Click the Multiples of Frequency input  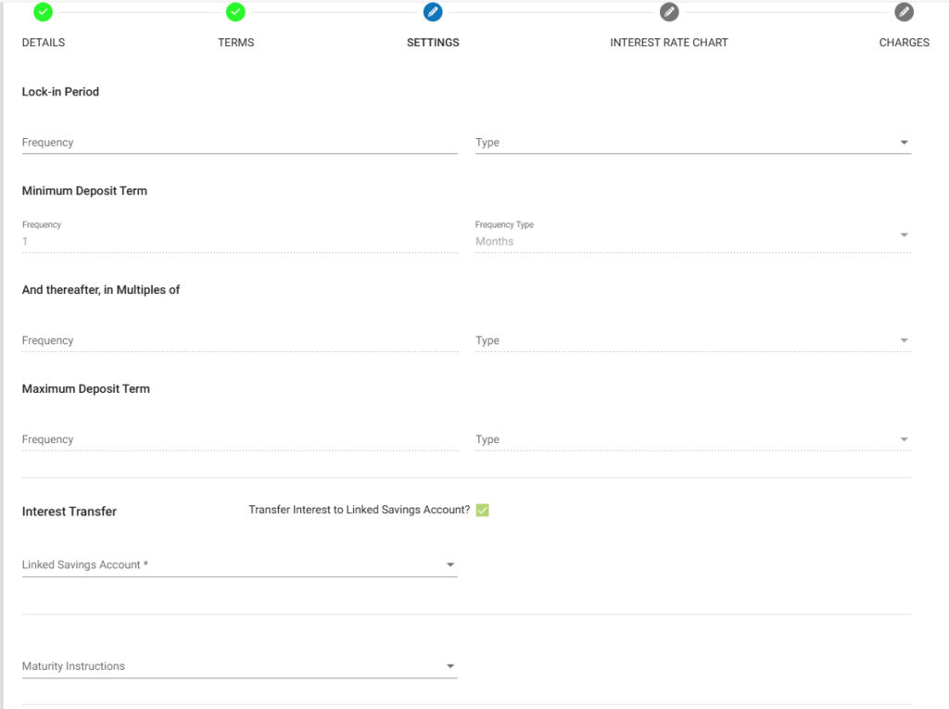(239, 341)
